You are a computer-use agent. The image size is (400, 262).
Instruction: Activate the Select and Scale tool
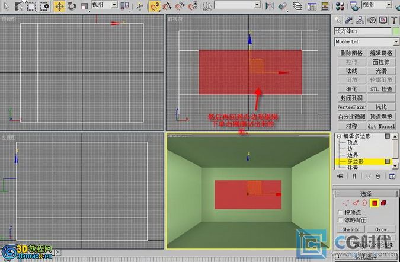tap(84, 6)
